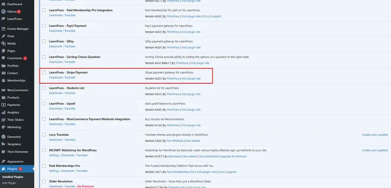This screenshot has width=391, height=188.
Task: Click the Elementor icon in sidebar
Action: coord(3,137)
